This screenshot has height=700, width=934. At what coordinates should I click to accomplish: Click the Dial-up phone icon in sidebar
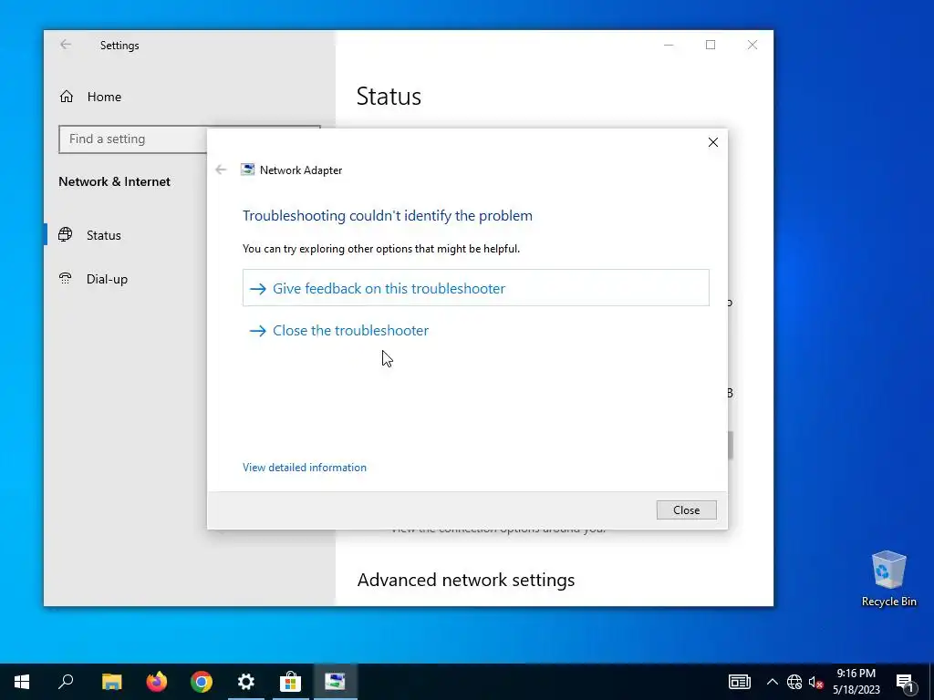pos(66,278)
